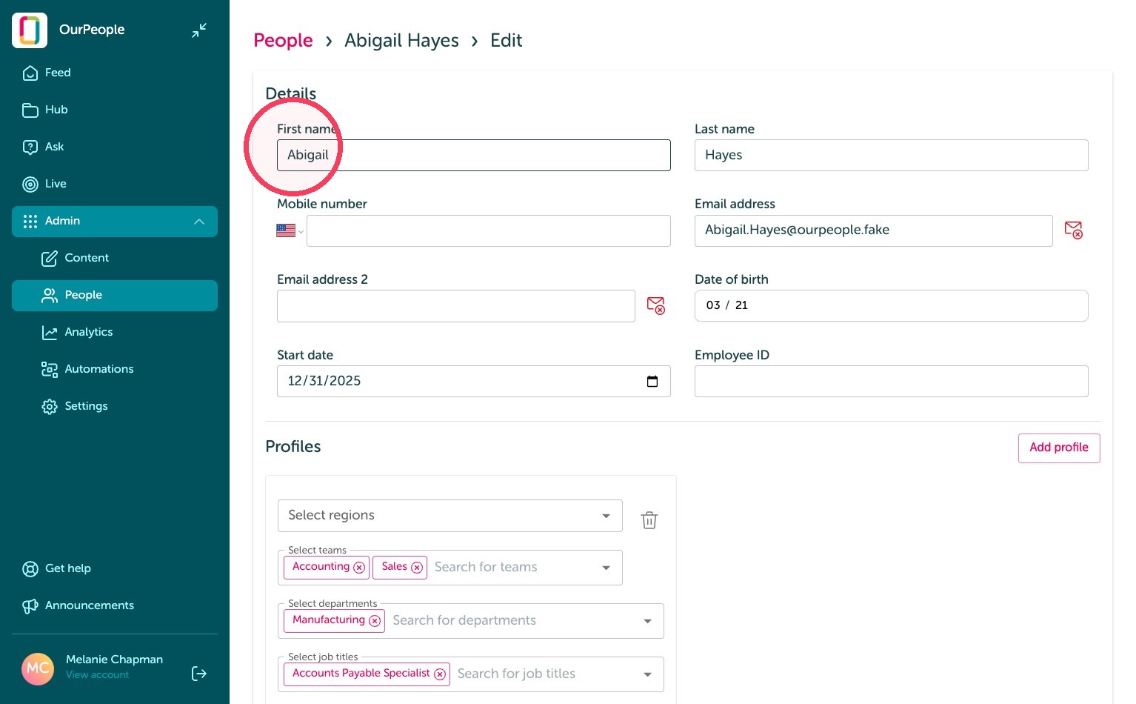Click the mail icon next to Email address 2

pyautogui.click(x=655, y=305)
